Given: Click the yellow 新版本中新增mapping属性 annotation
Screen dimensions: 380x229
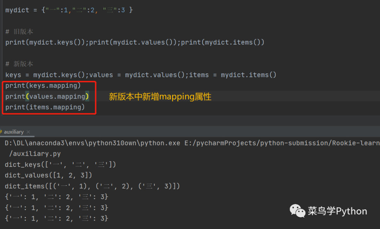Looking at the screenshot, I should point(160,97).
